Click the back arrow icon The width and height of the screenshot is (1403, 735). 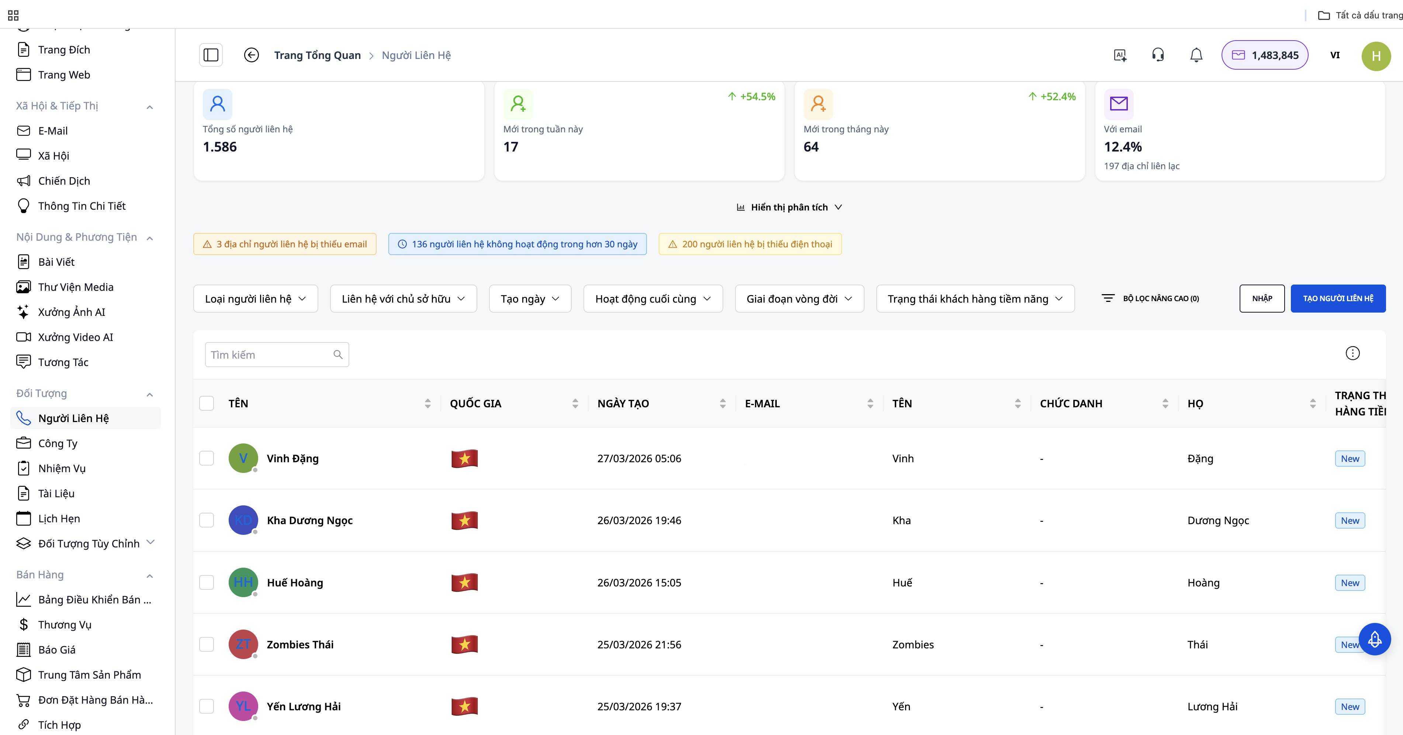coord(251,55)
